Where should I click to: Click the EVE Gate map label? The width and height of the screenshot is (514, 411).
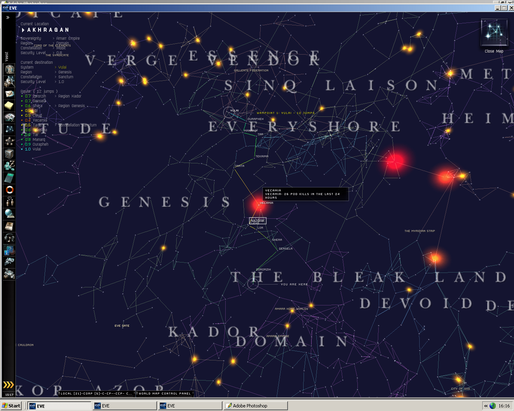(122, 326)
